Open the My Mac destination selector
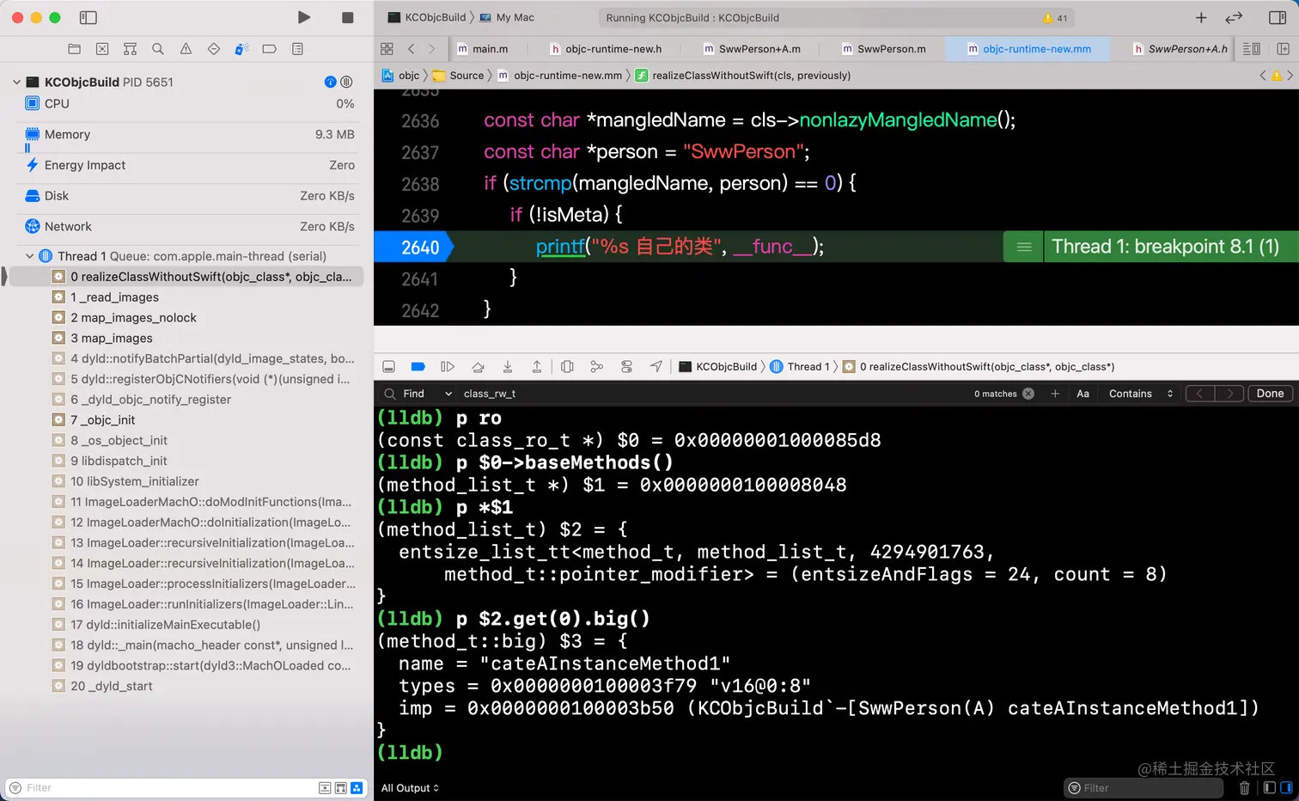The height and width of the screenshot is (801, 1299). pos(507,17)
